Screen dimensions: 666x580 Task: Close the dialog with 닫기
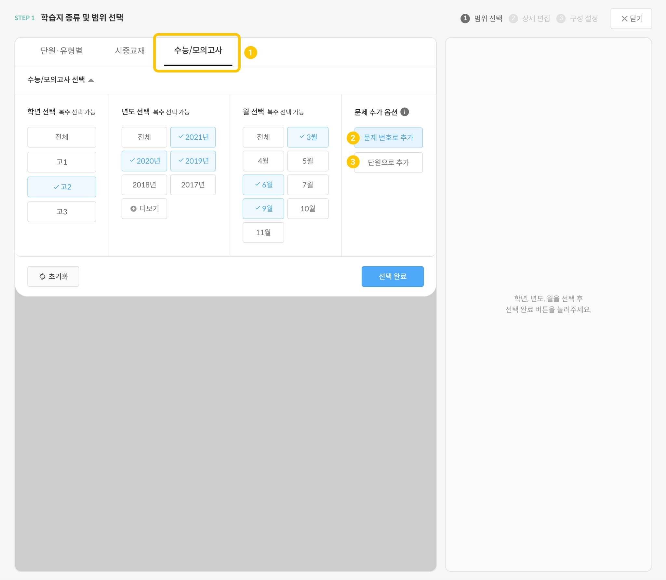(631, 19)
